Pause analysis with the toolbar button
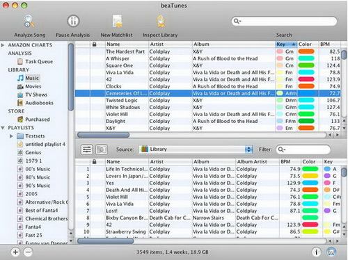 pos(73,21)
